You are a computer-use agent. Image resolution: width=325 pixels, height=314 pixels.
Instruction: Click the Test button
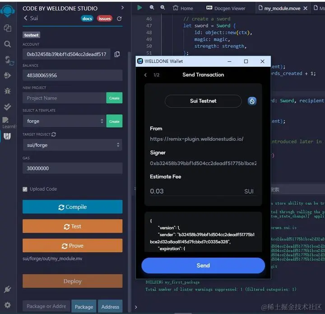pyautogui.click(x=72, y=226)
